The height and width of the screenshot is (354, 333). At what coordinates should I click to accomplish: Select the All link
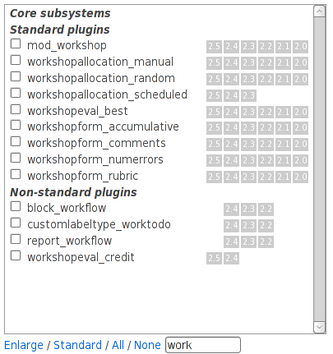(118, 345)
